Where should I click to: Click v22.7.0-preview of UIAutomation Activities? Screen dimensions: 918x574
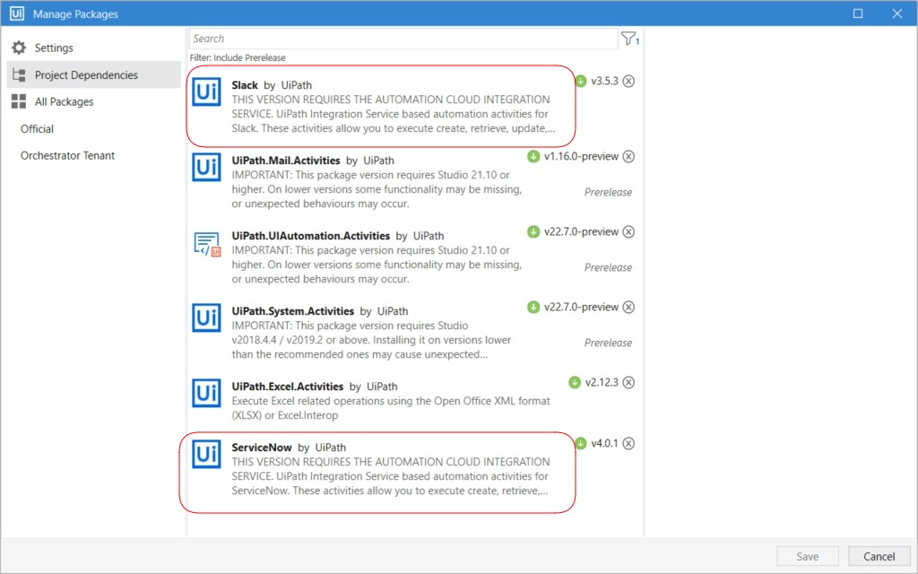coord(581,231)
